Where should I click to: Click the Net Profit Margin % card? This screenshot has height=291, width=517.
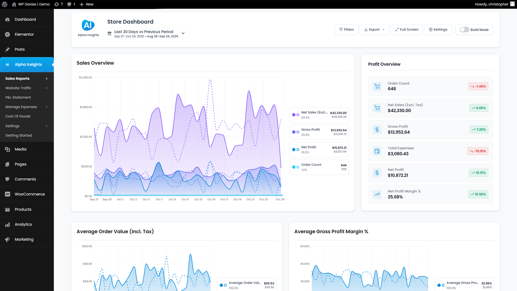(430, 194)
